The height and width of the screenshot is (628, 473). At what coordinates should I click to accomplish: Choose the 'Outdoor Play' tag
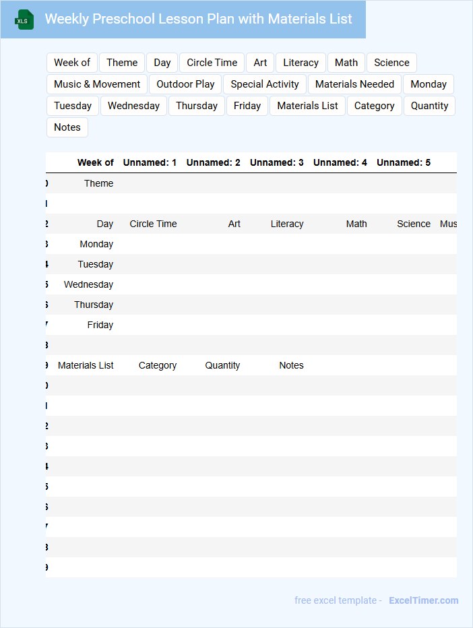(185, 84)
